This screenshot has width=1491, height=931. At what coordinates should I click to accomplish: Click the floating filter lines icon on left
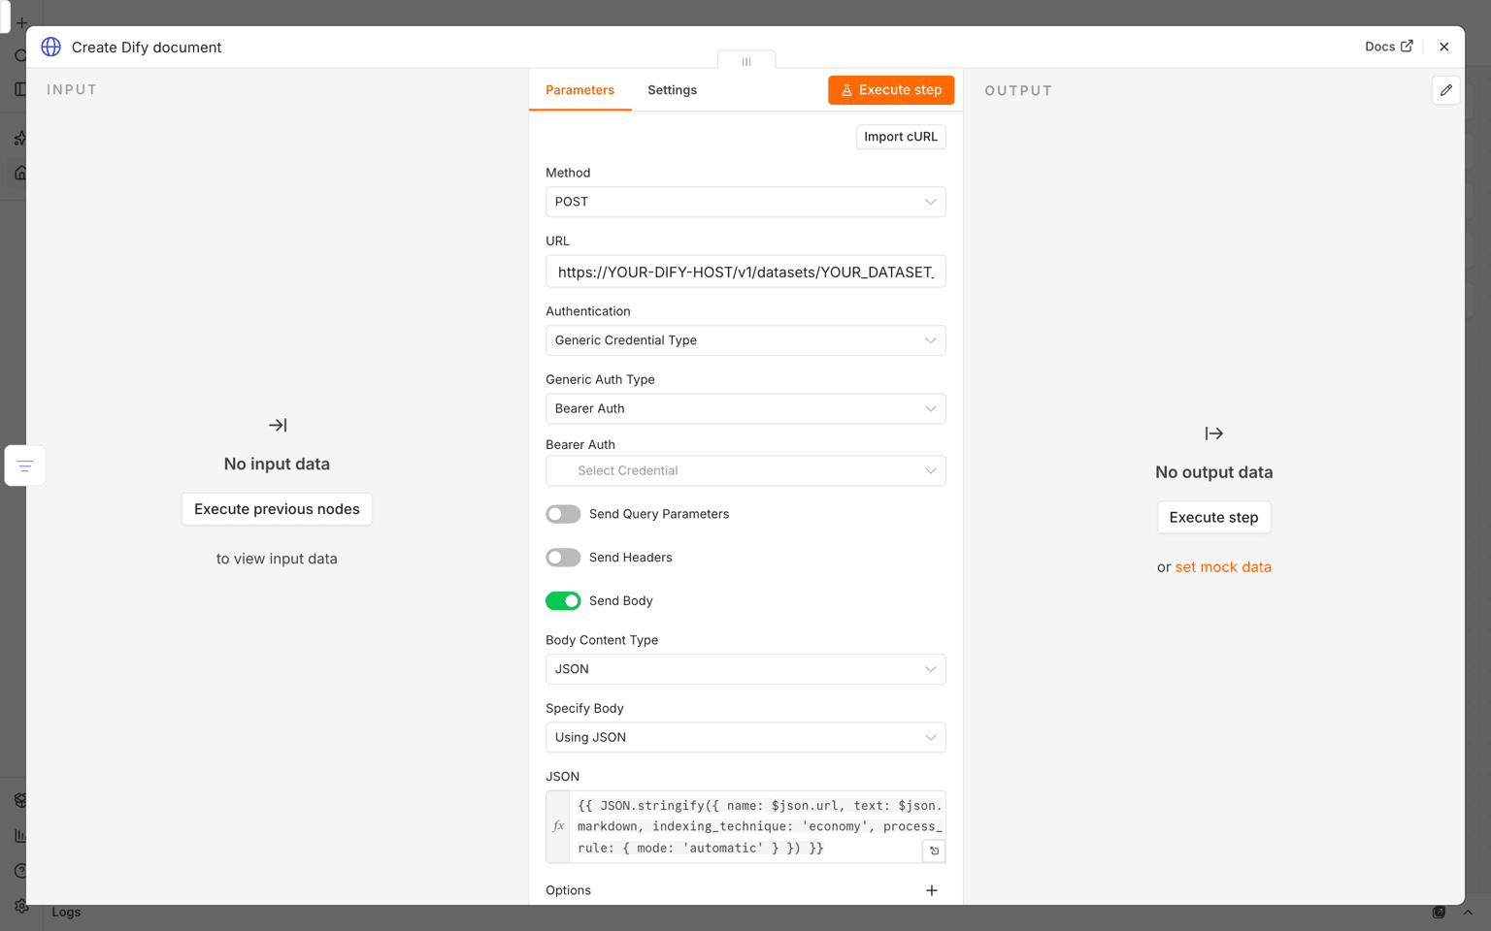[x=25, y=465]
